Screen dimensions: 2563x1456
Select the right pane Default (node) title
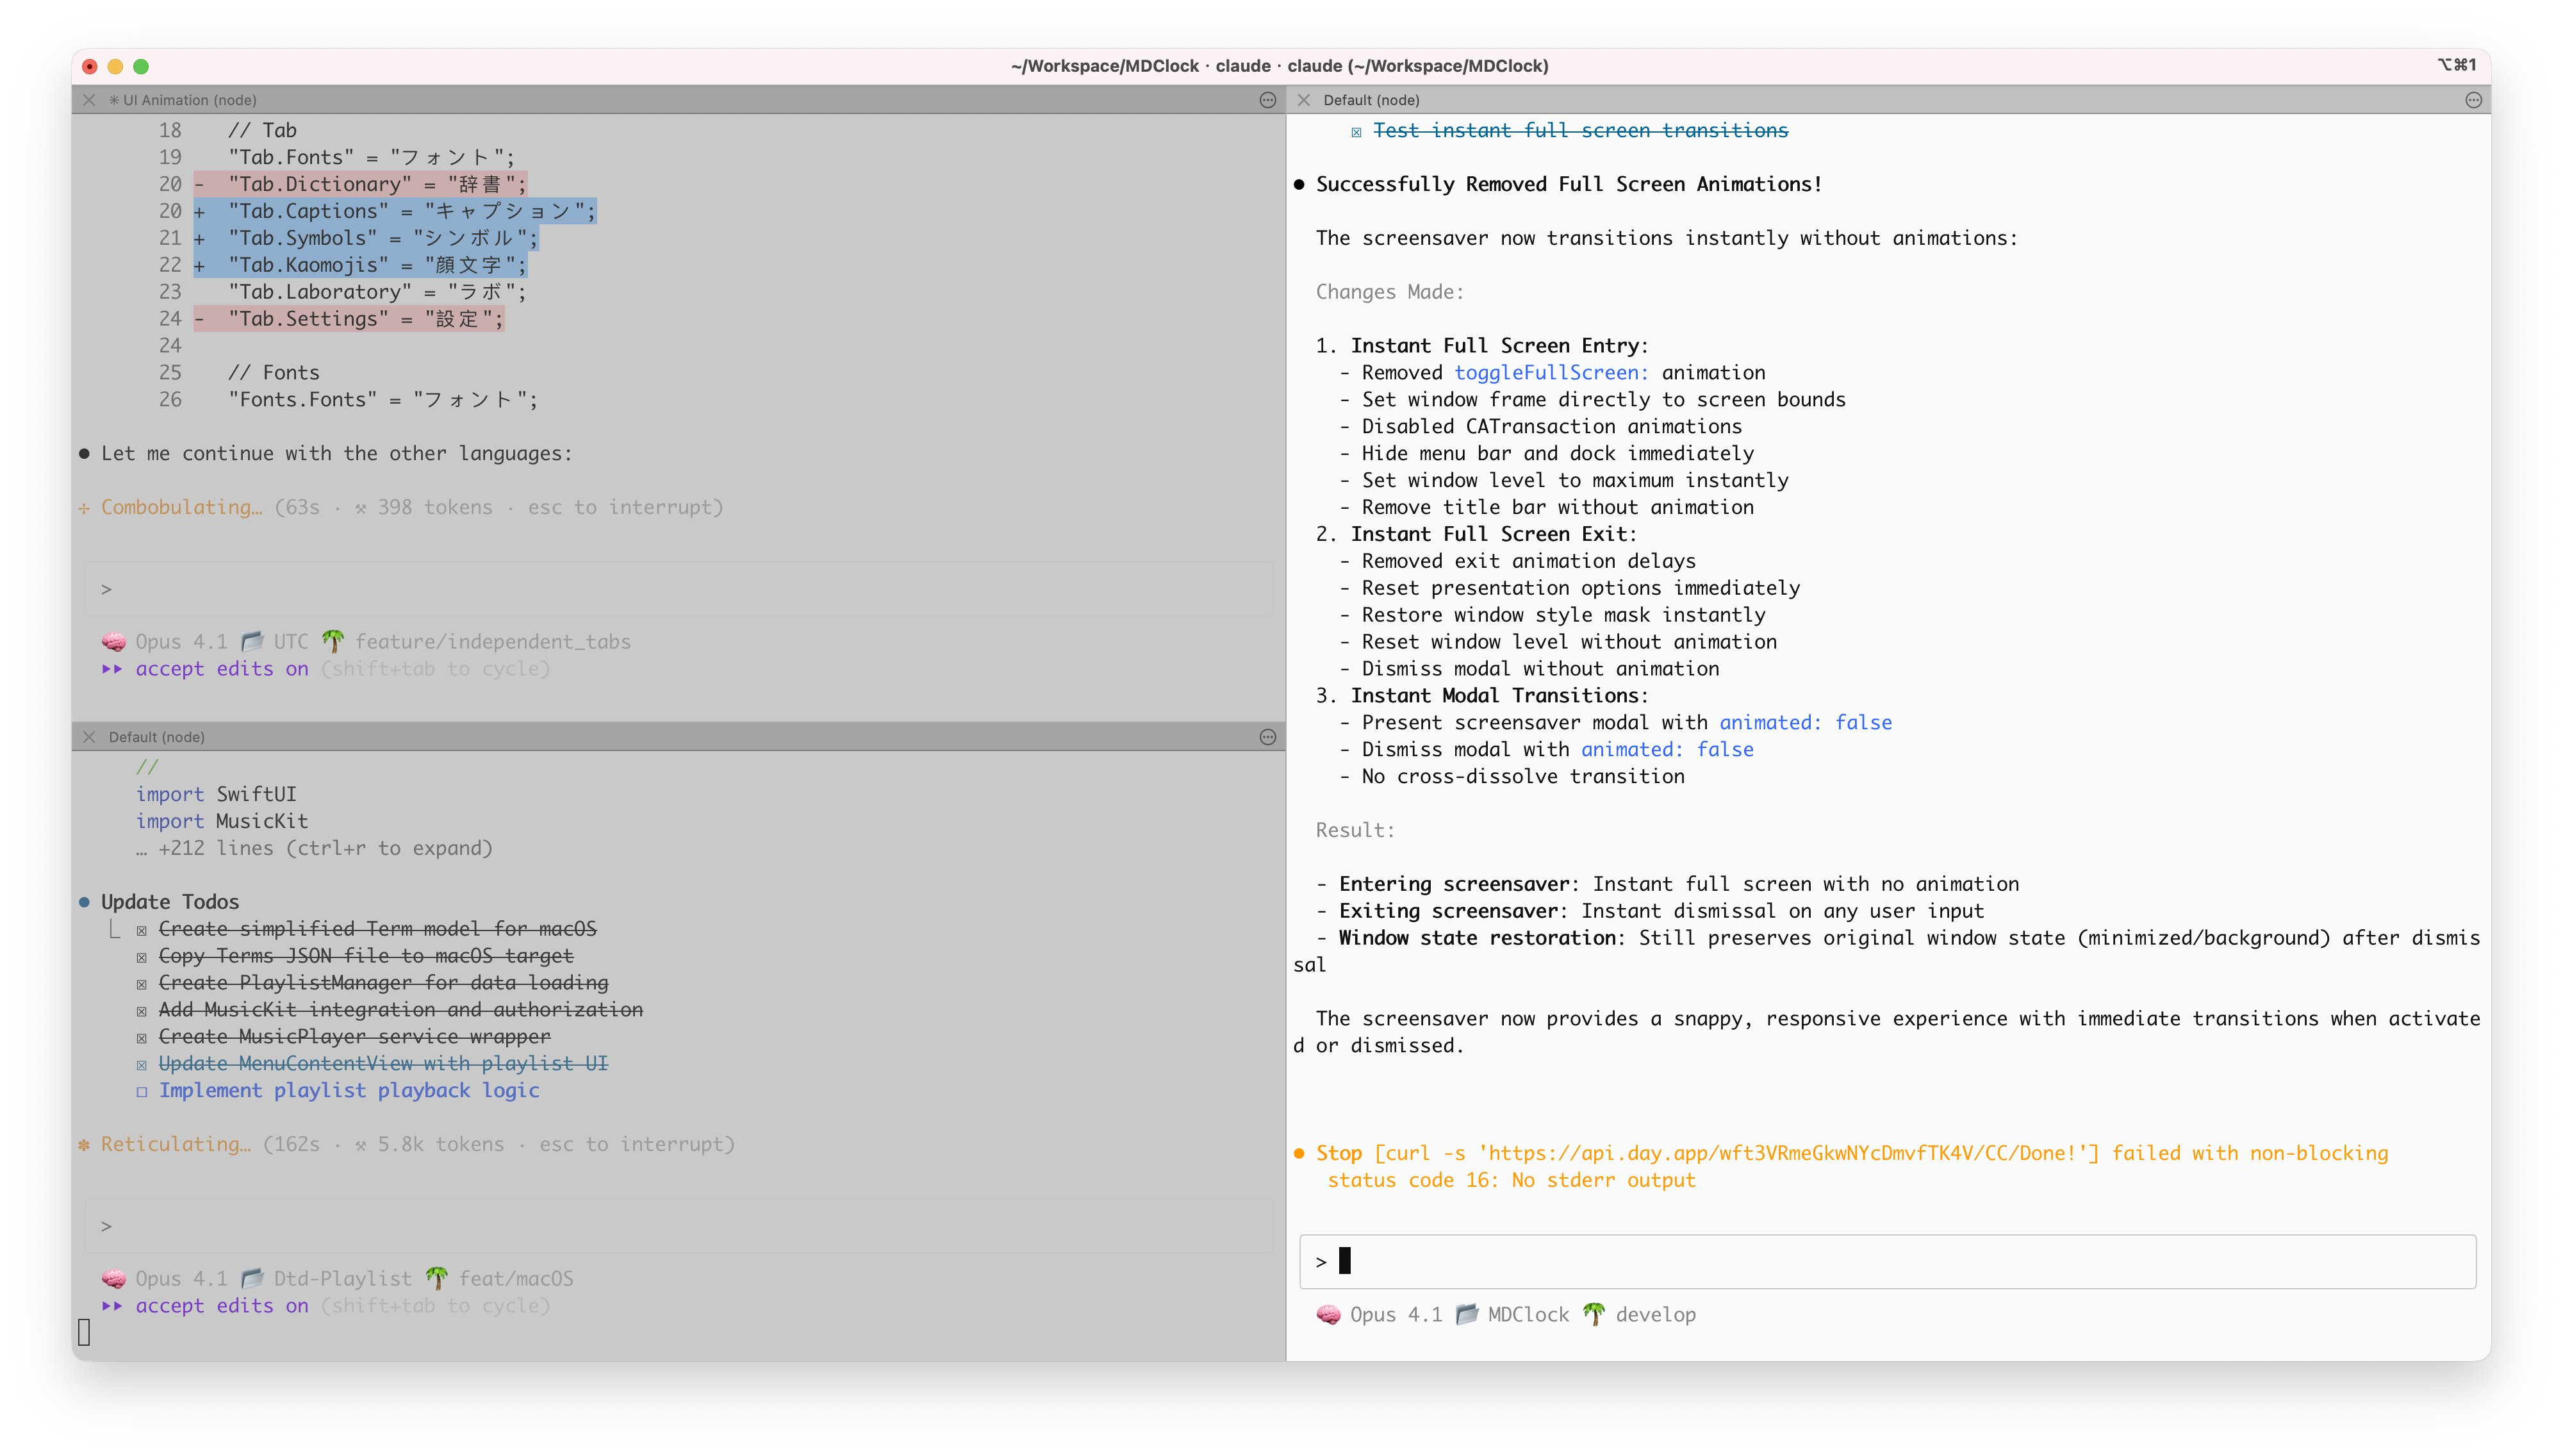pyautogui.click(x=1371, y=100)
